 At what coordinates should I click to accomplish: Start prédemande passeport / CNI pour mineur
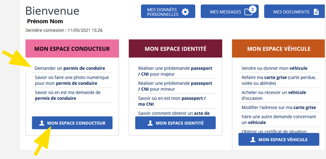[175, 86]
